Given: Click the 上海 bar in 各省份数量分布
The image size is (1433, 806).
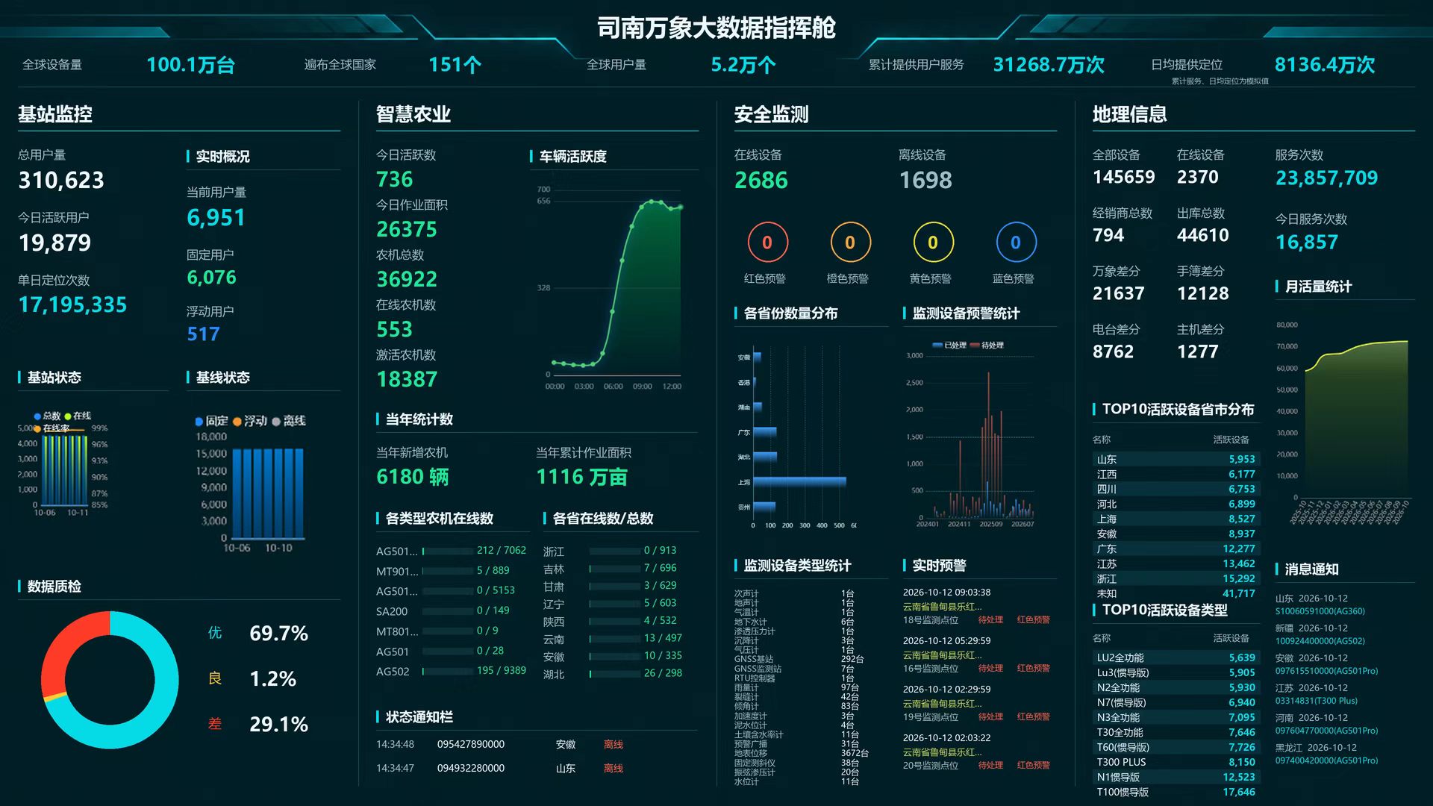Looking at the screenshot, I should tap(799, 481).
